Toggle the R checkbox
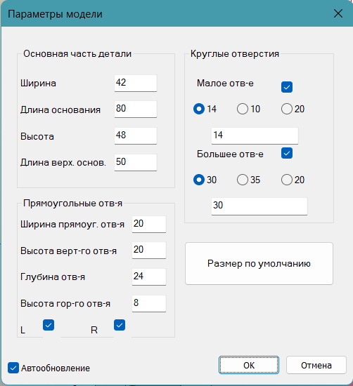The width and height of the screenshot is (353, 386). coord(120,325)
